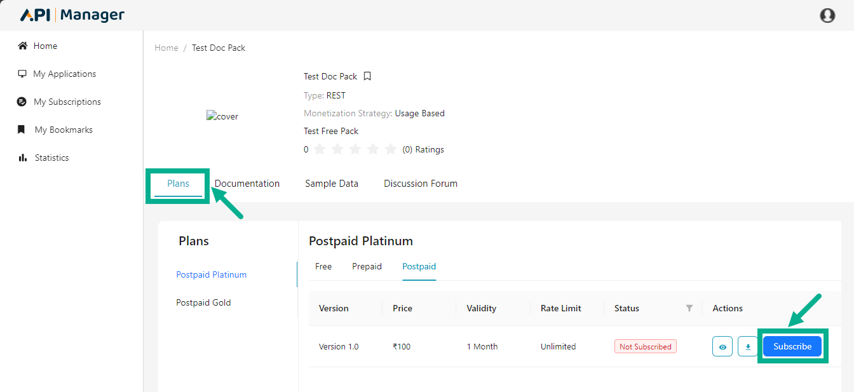Image resolution: width=854 pixels, height=392 pixels.
Task: Bookmark the Test Doc Pack
Action: 367,76
